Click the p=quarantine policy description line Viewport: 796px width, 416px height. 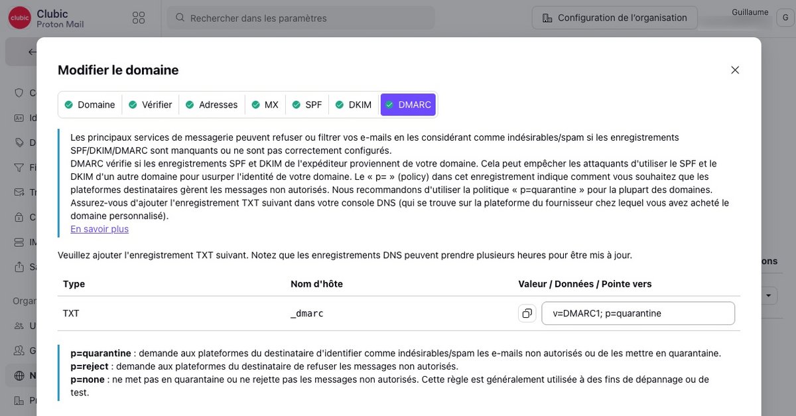[x=395, y=353]
